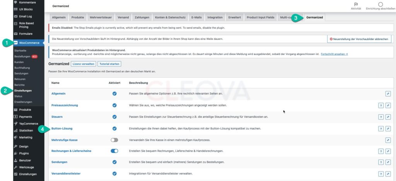Open the Marketing megaphone icon
Screen dimensions: 396x181
tap(15, 137)
